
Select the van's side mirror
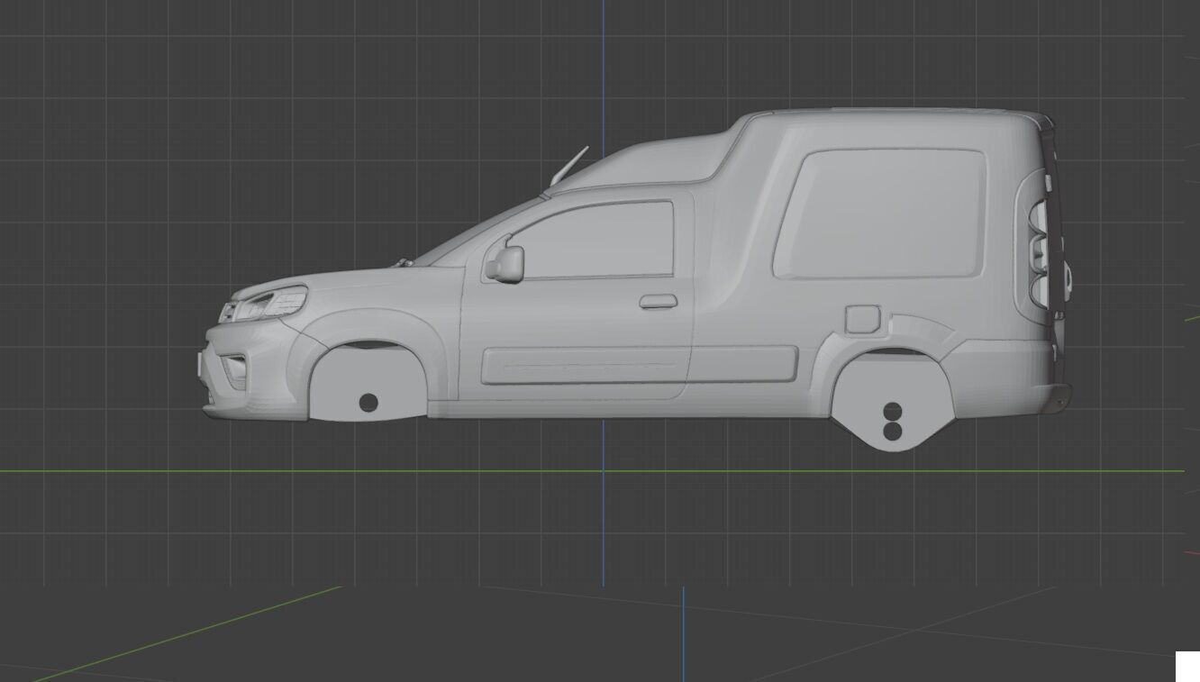(x=506, y=263)
